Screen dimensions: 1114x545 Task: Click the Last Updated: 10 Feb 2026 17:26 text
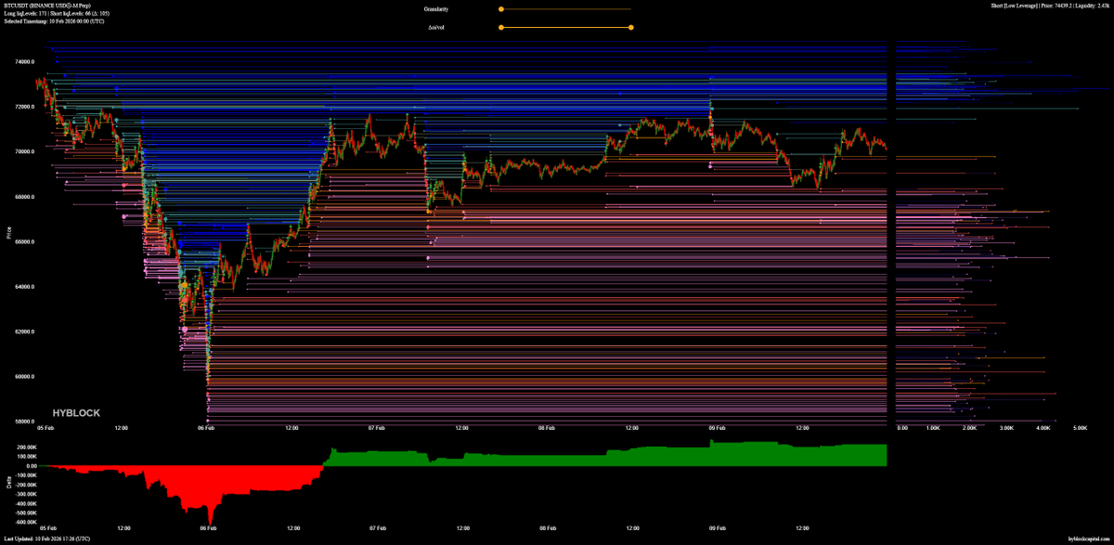[x=47, y=539]
